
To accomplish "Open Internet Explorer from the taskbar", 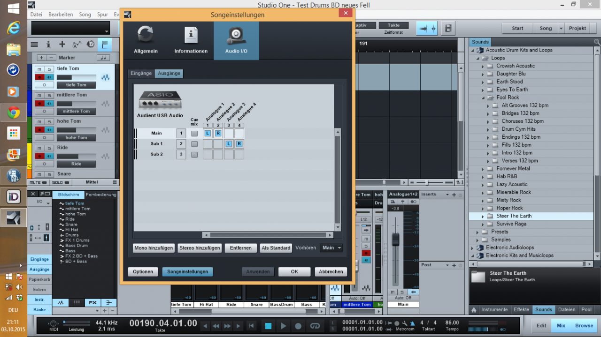I will click(13, 28).
